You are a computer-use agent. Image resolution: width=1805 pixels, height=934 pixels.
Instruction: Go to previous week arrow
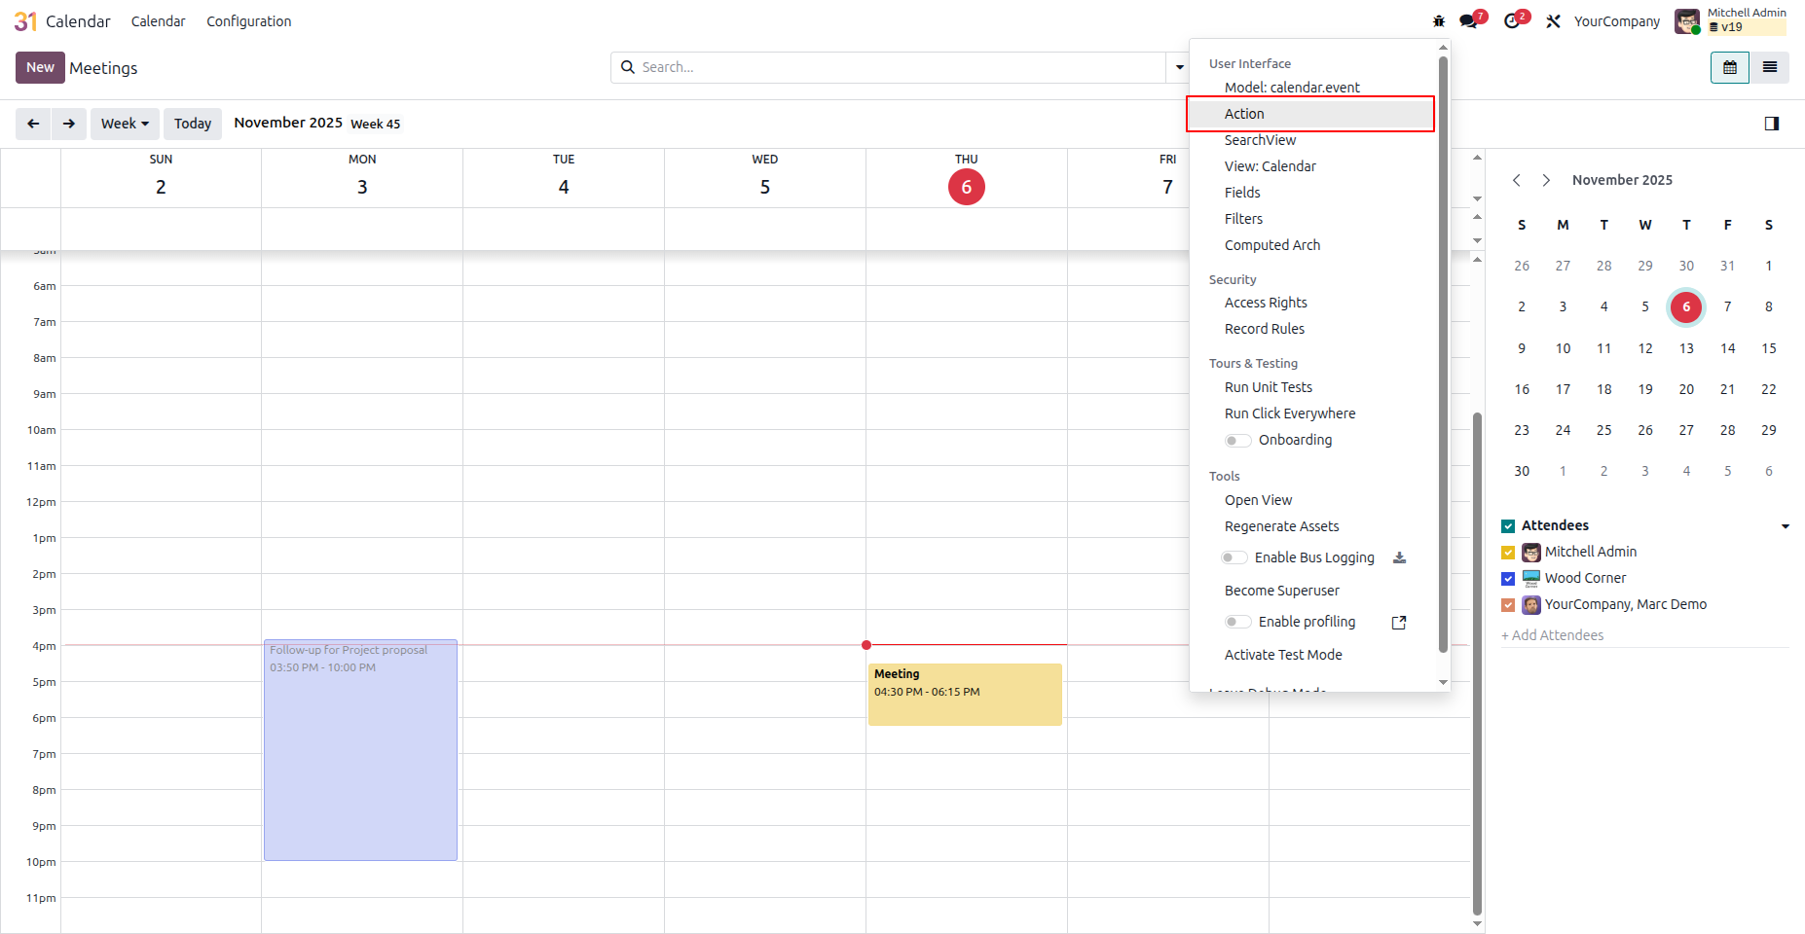click(x=33, y=124)
